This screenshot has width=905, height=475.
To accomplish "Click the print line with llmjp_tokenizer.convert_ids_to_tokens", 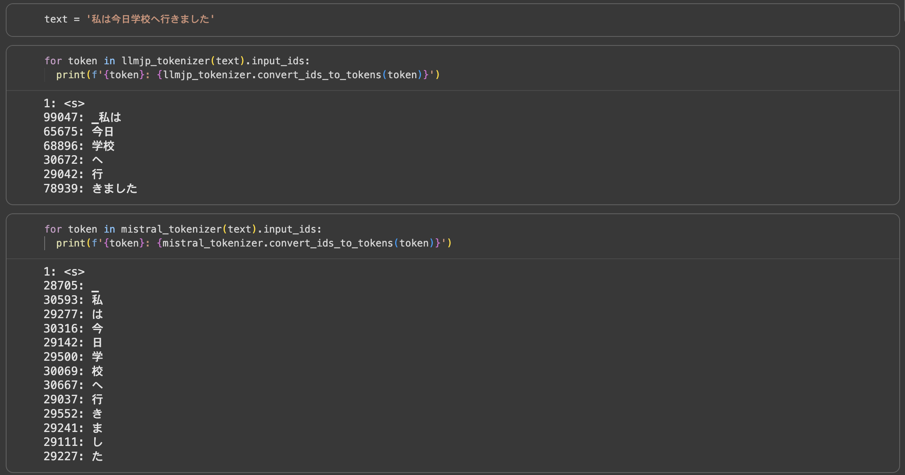I will coord(248,75).
